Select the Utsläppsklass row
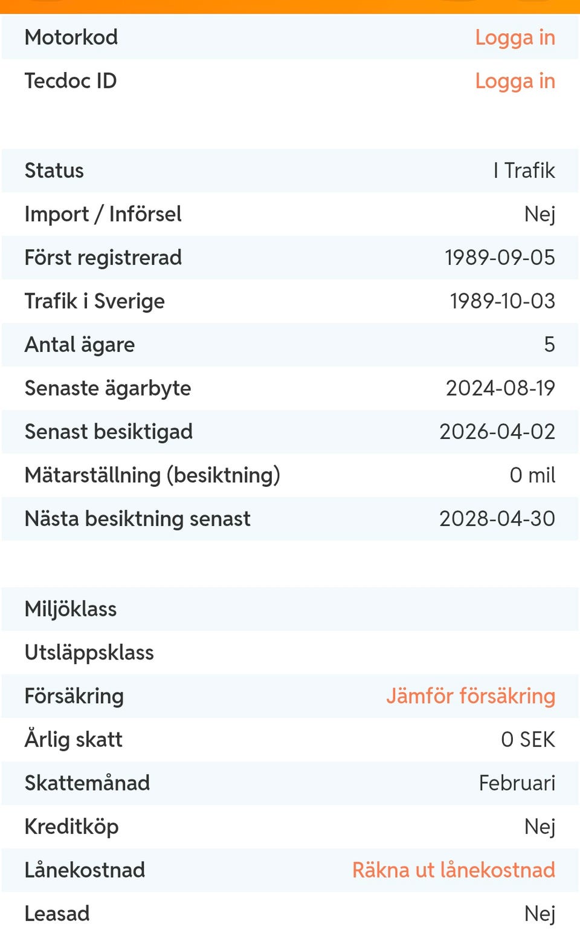The width and height of the screenshot is (580, 936). point(290,652)
